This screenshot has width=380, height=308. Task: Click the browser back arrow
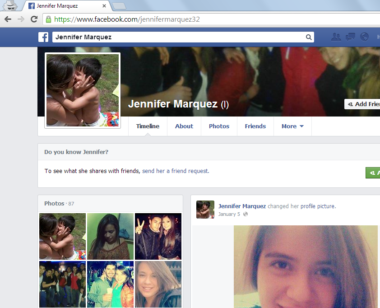pyautogui.click(x=8, y=19)
